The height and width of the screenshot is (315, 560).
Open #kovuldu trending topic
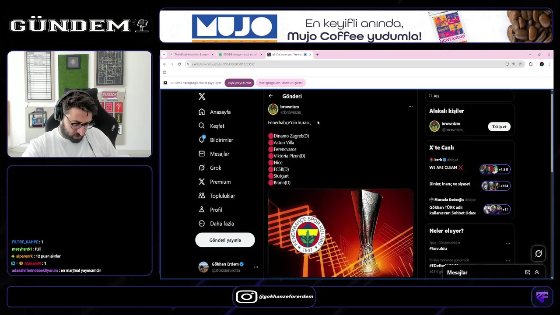(438, 248)
